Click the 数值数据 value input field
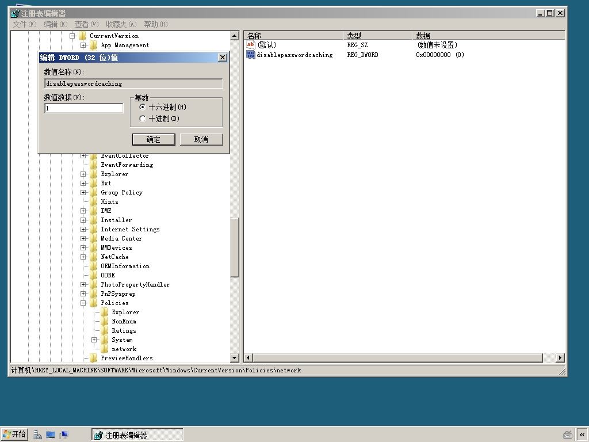This screenshot has height=442, width=589. 84,108
